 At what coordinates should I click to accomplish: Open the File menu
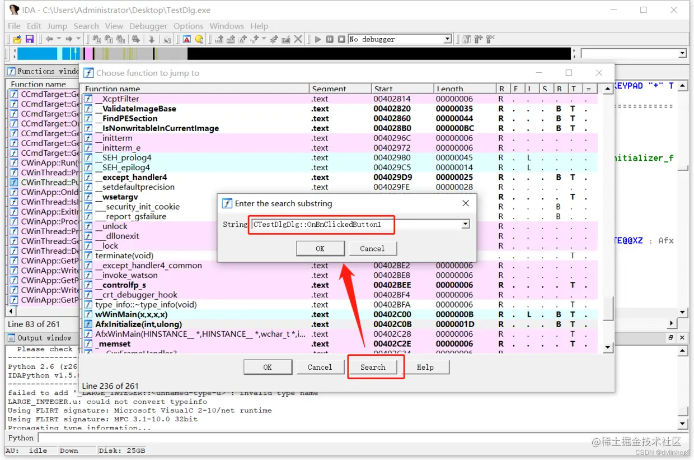click(14, 26)
